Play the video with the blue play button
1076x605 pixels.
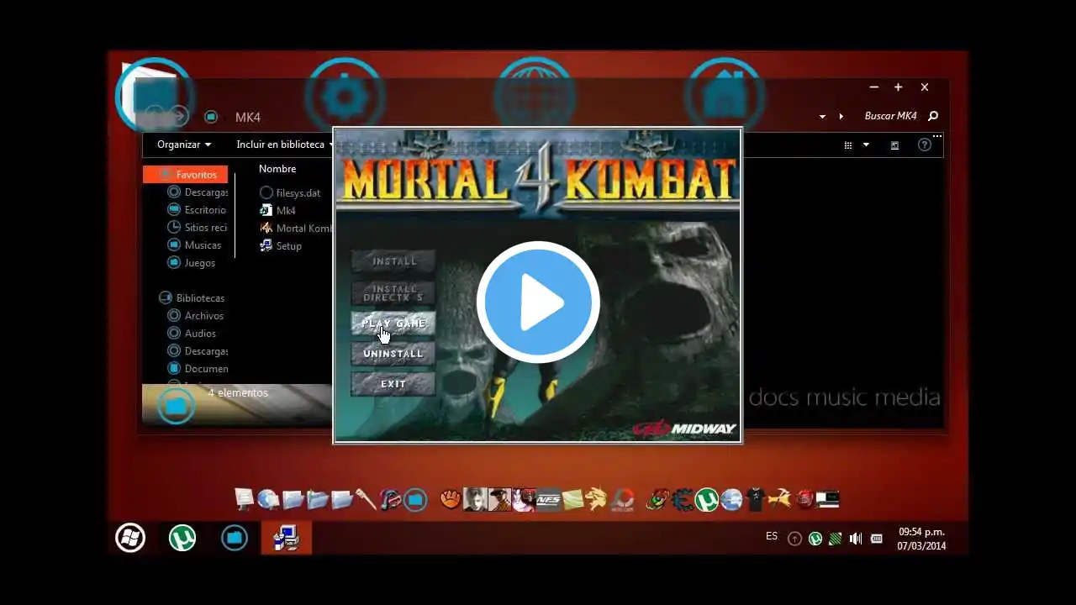[538, 302]
